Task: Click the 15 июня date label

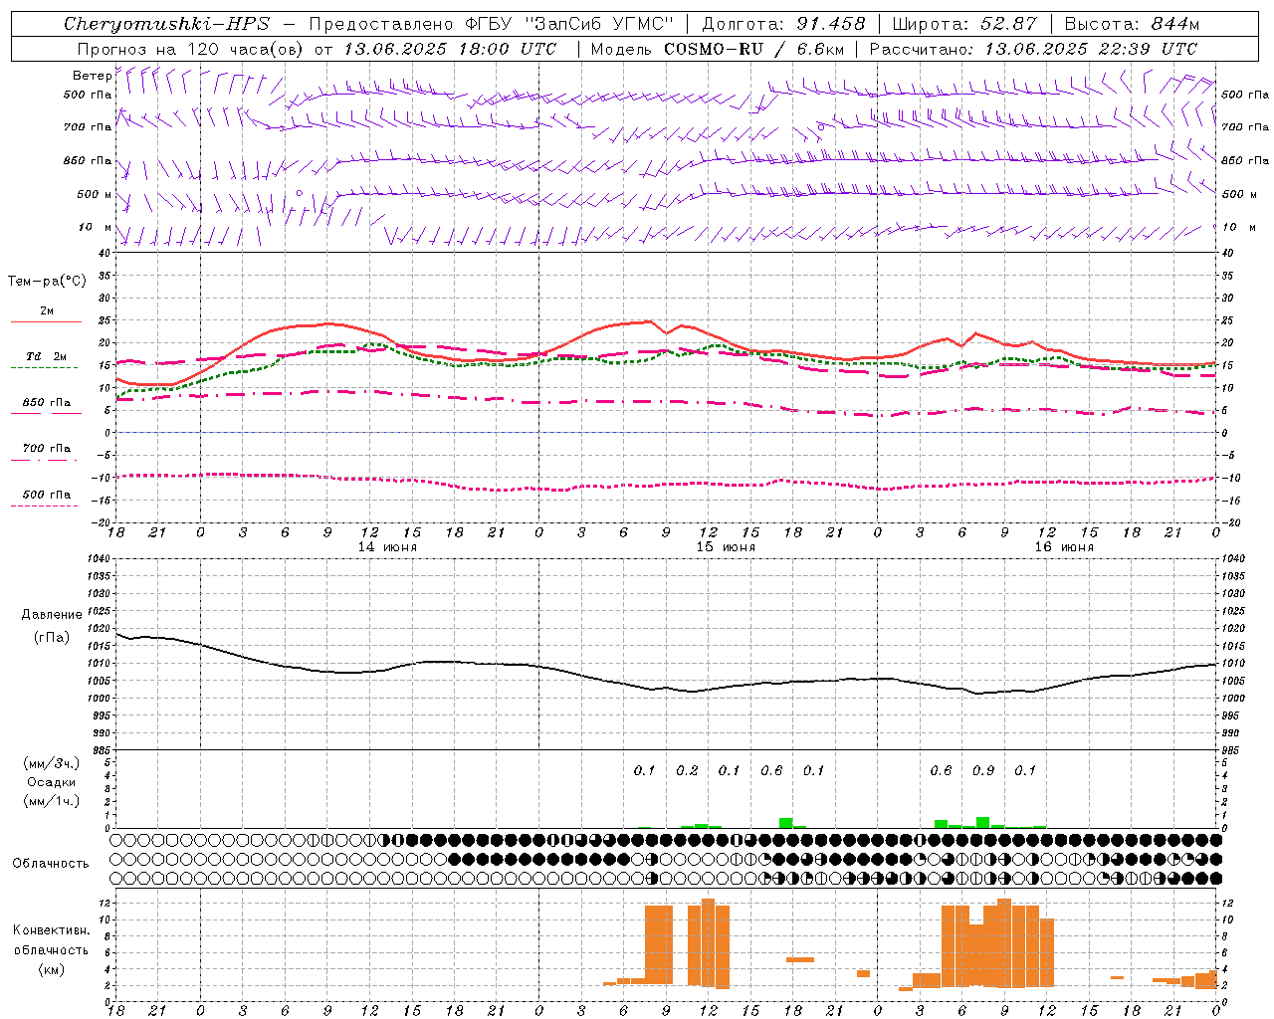Action: point(726,547)
